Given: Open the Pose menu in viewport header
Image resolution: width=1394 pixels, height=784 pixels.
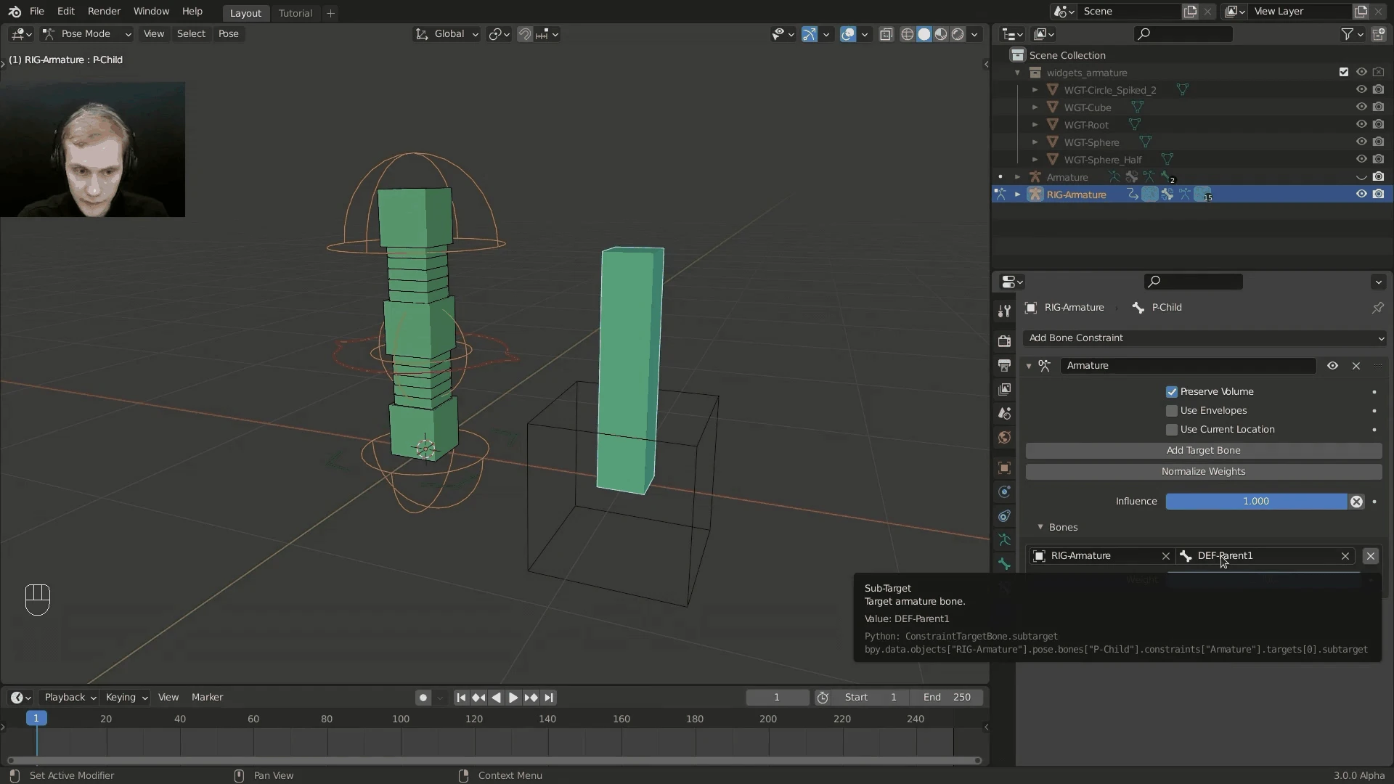Looking at the screenshot, I should 228,34.
